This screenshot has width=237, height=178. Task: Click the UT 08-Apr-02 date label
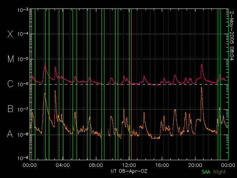pos(129,171)
